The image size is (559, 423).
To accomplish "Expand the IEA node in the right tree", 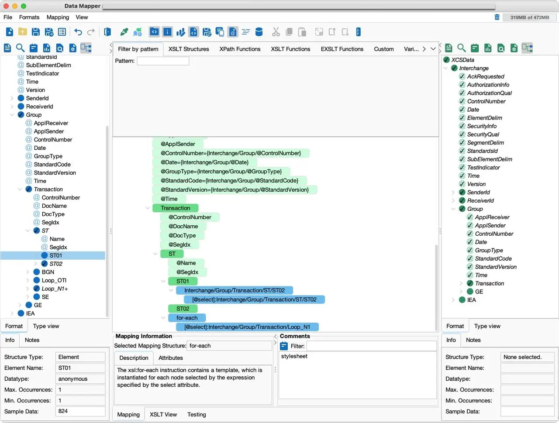I will click(x=453, y=300).
